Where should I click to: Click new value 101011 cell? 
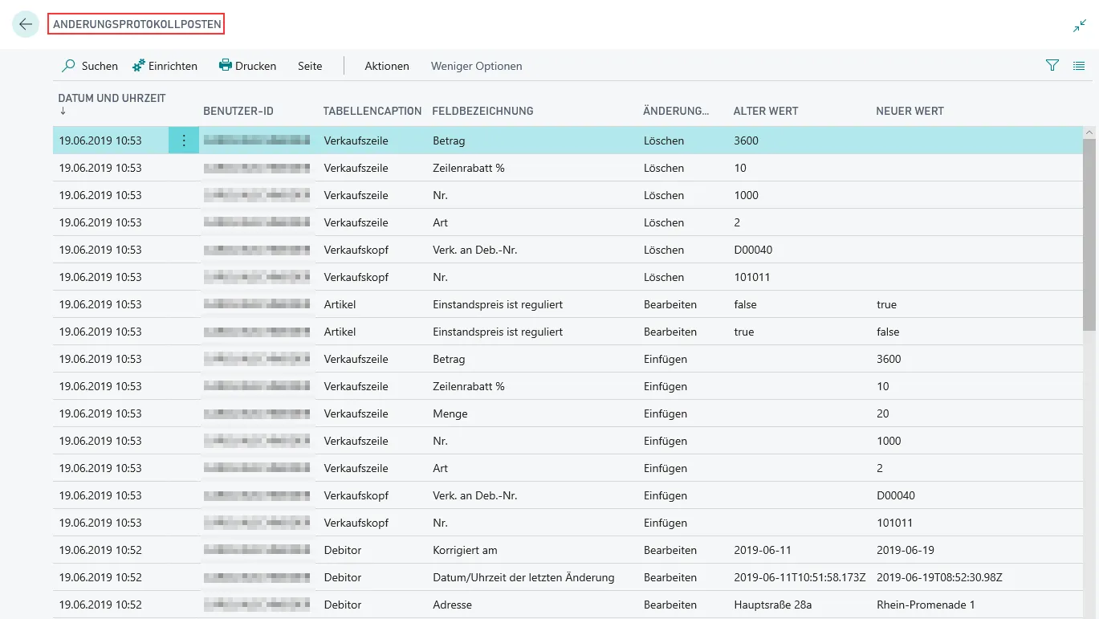click(x=894, y=523)
